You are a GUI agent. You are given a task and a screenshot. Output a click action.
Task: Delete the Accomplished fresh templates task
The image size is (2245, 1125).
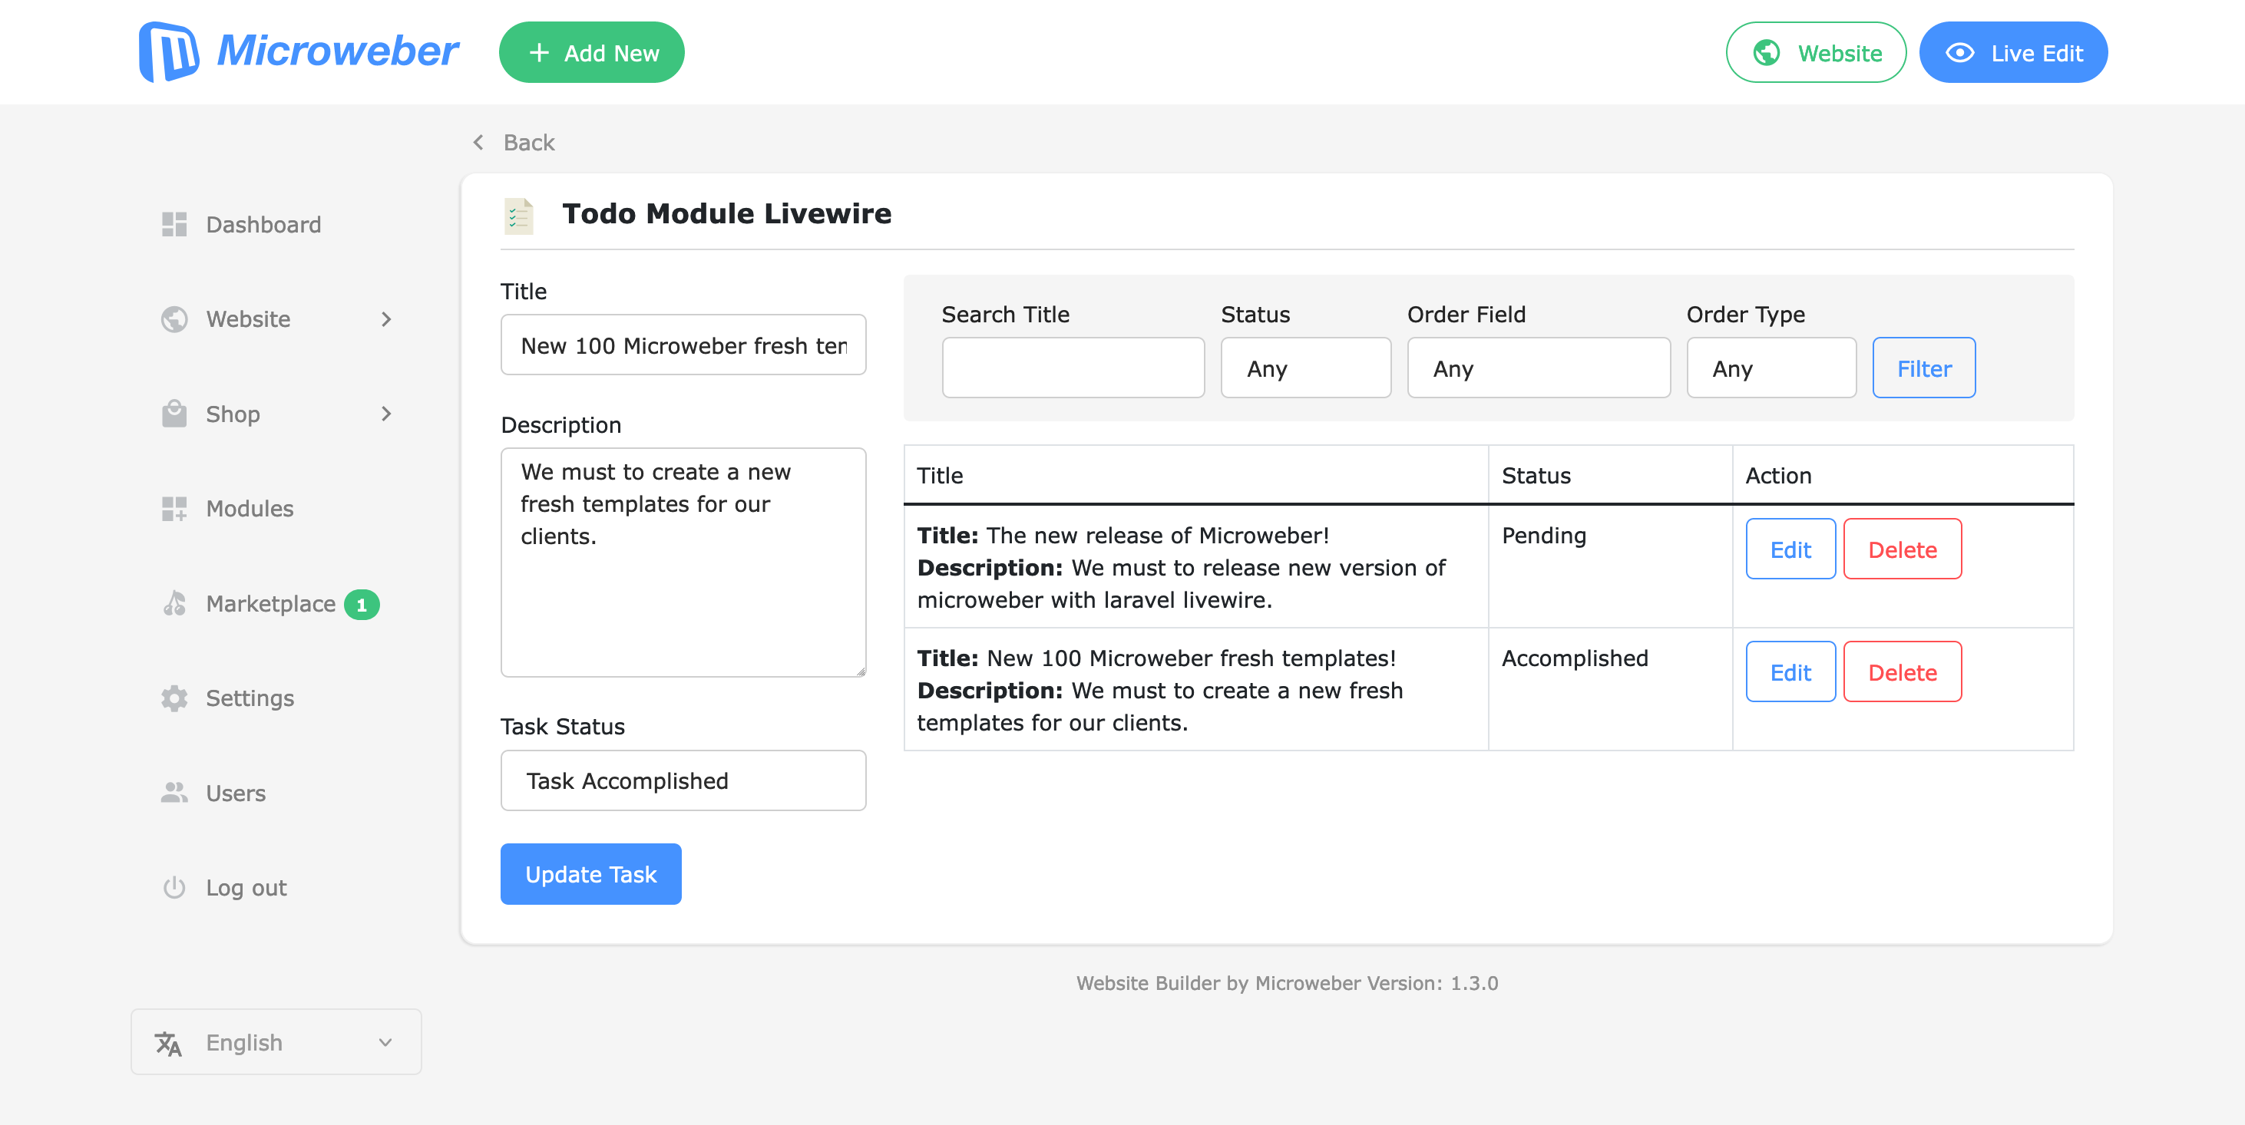1902,672
